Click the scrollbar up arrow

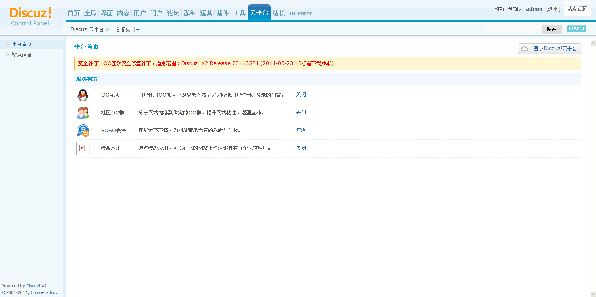(x=593, y=43)
